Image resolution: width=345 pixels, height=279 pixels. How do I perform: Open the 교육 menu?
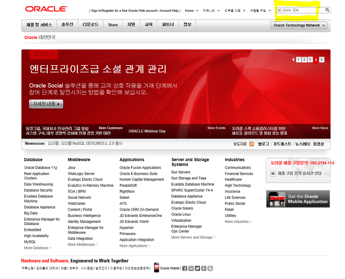tap(149, 25)
